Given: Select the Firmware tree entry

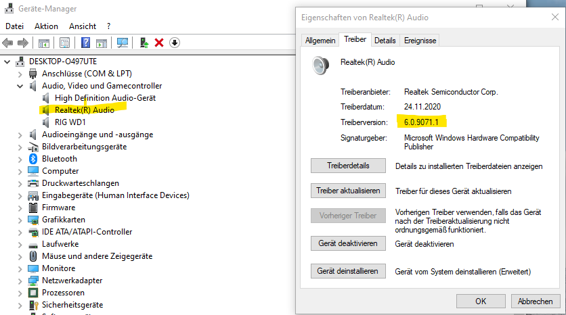Looking at the screenshot, I should (x=58, y=208).
